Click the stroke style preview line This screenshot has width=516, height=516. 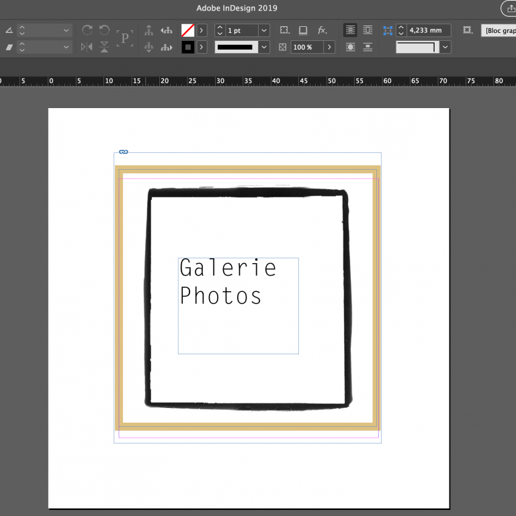pyautogui.click(x=236, y=48)
